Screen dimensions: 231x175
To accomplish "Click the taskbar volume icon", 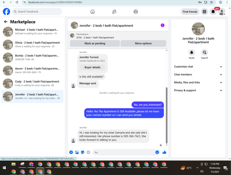I will click(x=202, y=171).
